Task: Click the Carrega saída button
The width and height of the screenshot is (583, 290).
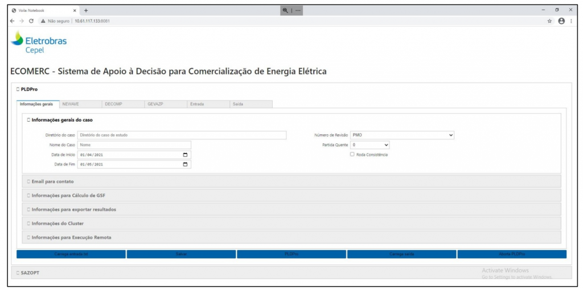Action: click(x=401, y=254)
